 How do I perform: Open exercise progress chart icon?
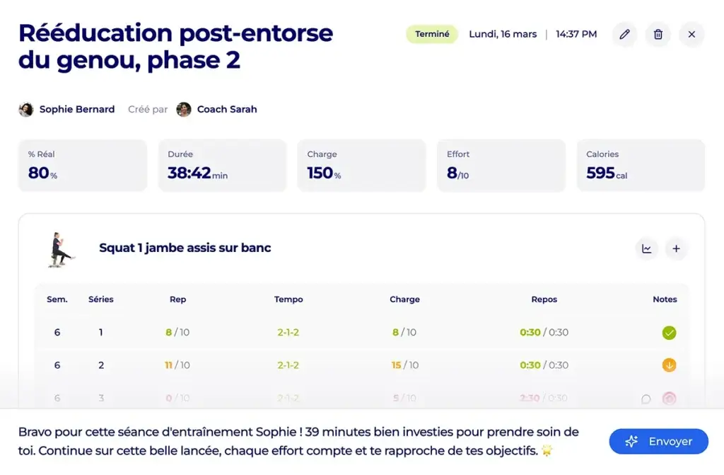coord(646,249)
